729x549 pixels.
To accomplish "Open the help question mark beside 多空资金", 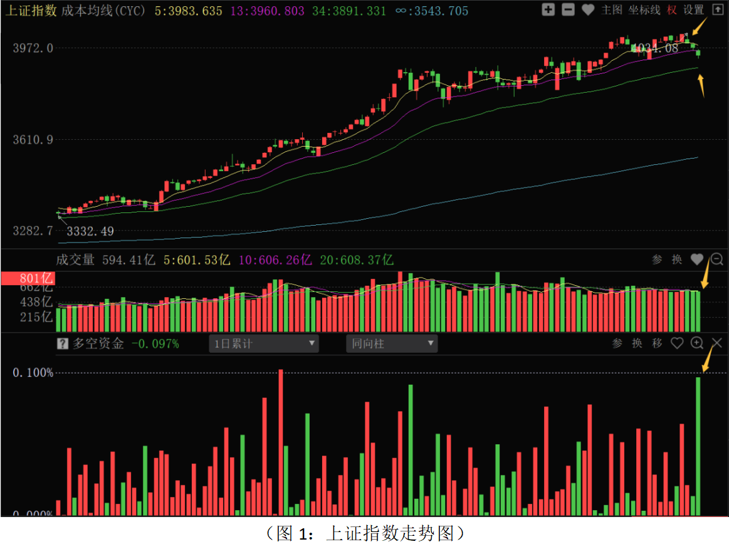I will click(62, 343).
